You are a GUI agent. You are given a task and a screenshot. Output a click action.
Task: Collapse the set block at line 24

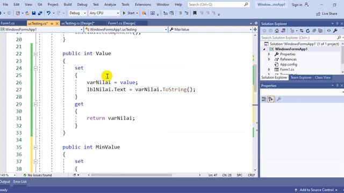click(x=35, y=68)
